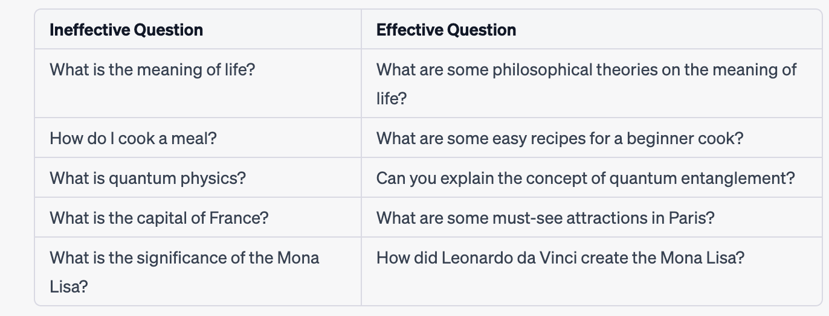Select the 'What is the meaning of life?' cell

coord(198,83)
